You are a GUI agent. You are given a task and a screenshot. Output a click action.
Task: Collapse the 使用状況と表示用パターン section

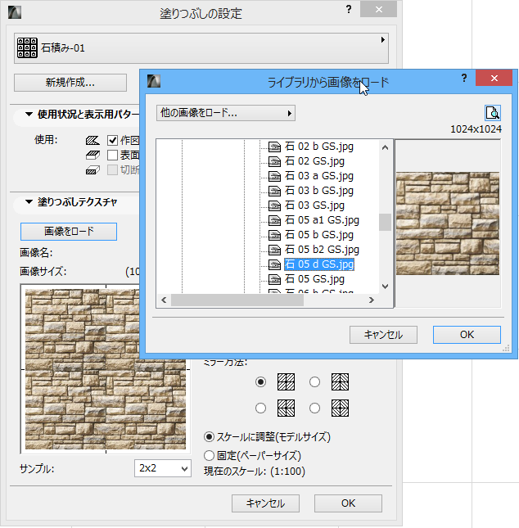pyautogui.click(x=29, y=115)
